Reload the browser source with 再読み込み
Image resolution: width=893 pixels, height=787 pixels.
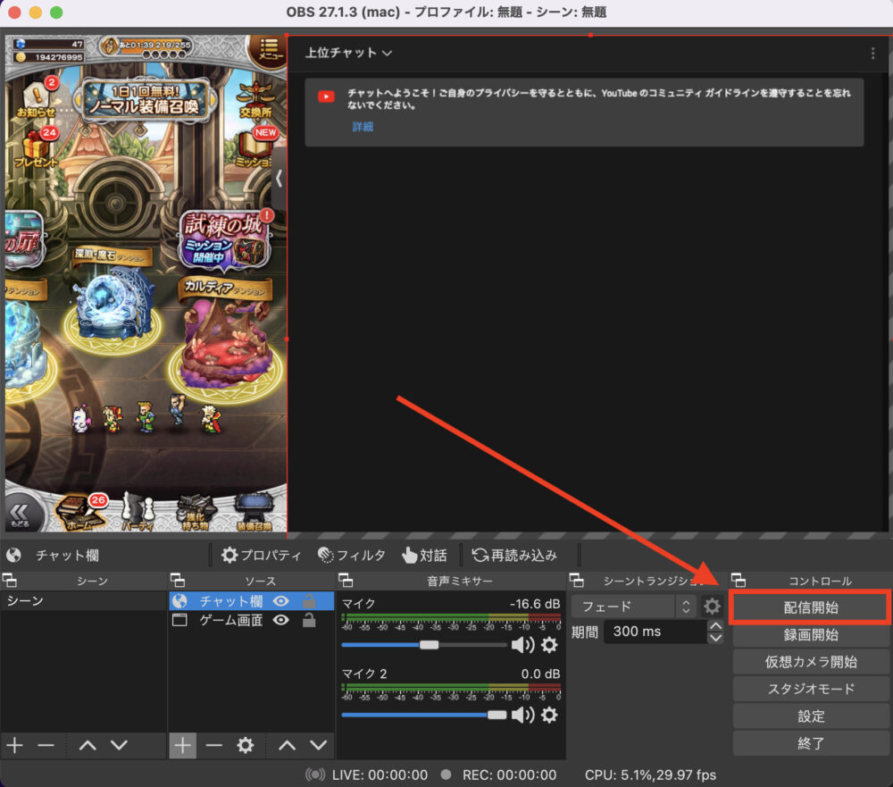tap(515, 555)
